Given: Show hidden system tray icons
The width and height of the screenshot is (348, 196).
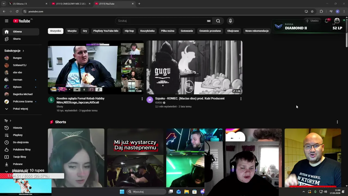Looking at the screenshot, I should tap(304, 192).
